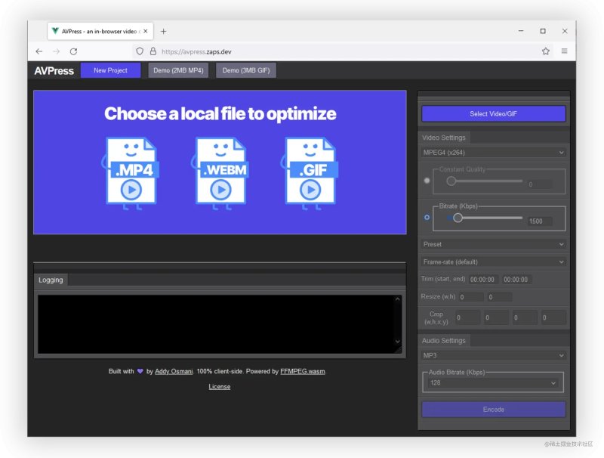
Task: Open the Frame-rate (default) dropdown
Action: [493, 262]
